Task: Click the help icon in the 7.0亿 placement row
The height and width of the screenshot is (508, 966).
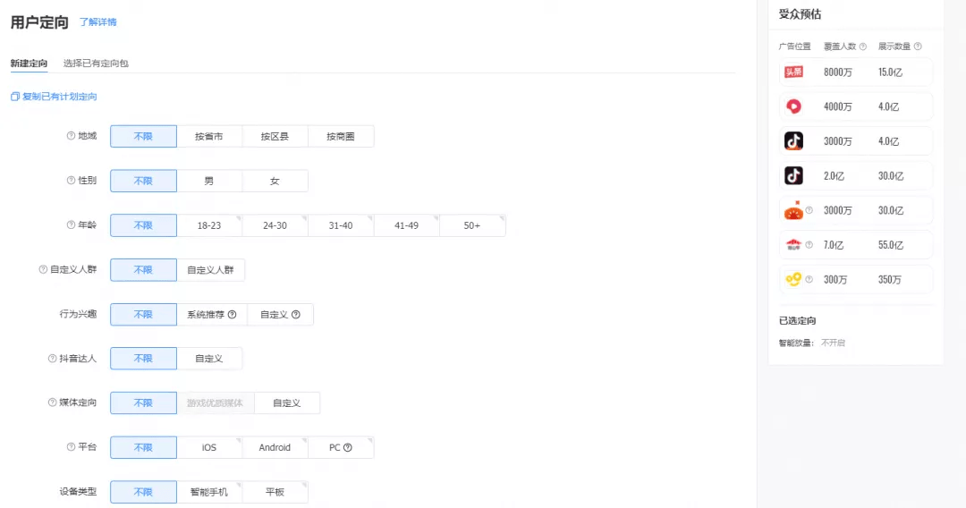Action: (809, 245)
